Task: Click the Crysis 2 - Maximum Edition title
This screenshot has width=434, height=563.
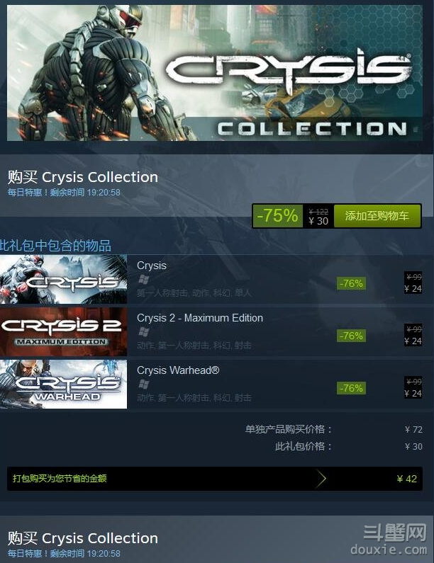Action: click(200, 318)
